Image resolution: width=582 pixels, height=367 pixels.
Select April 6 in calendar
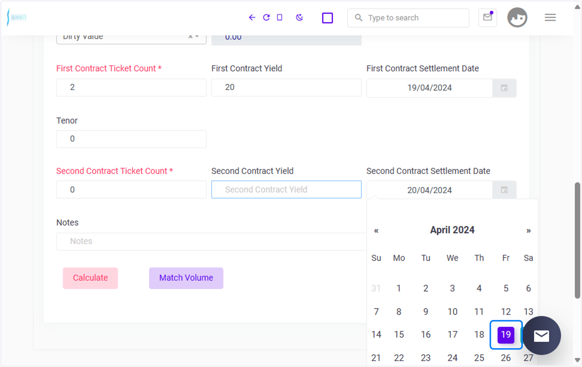(x=529, y=288)
